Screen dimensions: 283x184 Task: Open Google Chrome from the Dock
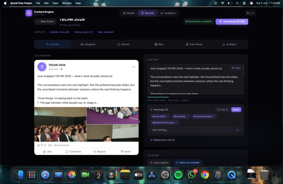pyautogui.click(x=205, y=175)
